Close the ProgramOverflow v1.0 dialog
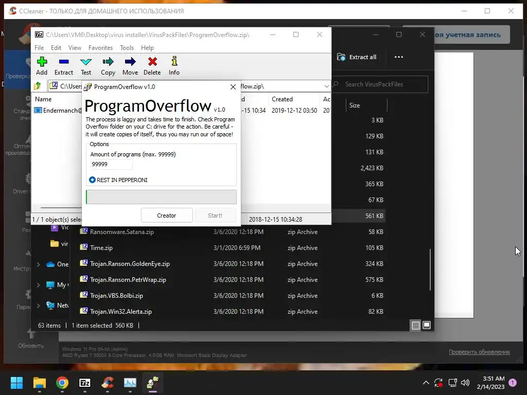Image resolution: width=527 pixels, height=395 pixels. tap(233, 87)
